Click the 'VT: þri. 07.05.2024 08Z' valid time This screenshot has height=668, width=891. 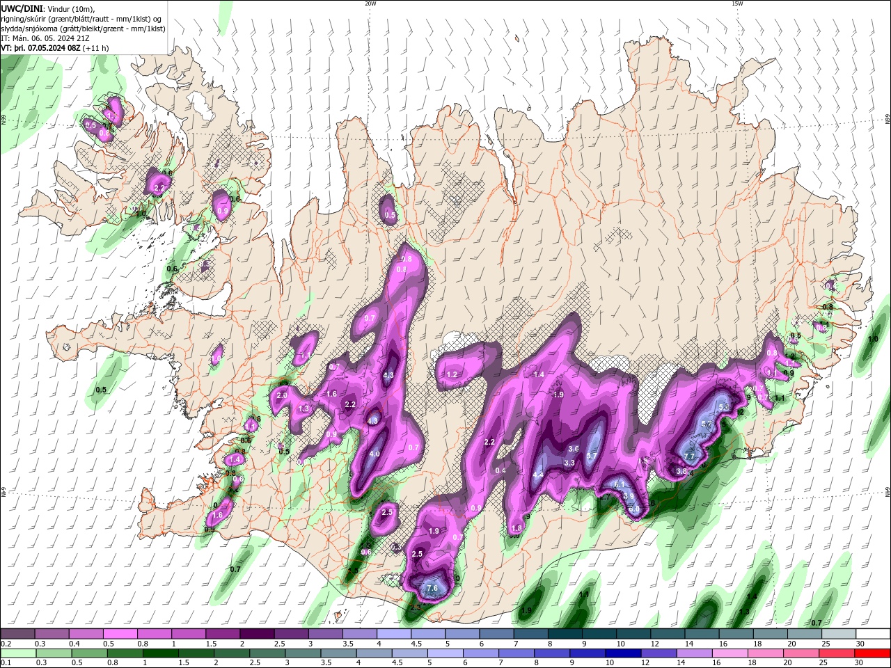(x=40, y=48)
